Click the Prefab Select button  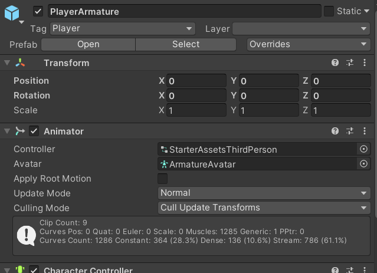click(186, 44)
